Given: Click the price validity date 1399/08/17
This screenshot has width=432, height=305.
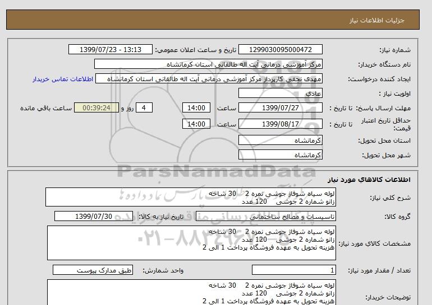Looking at the screenshot, I should [x=280, y=124].
